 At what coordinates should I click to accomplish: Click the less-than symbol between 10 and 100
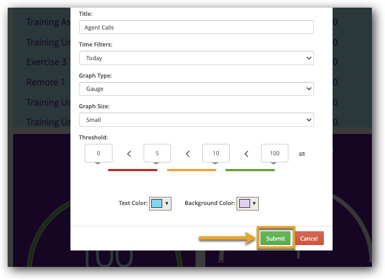tap(246, 154)
